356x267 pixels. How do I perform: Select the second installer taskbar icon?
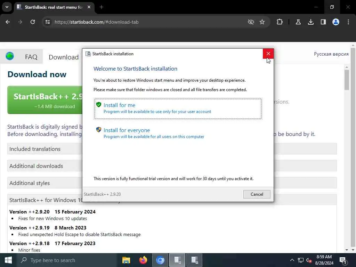click(194, 260)
